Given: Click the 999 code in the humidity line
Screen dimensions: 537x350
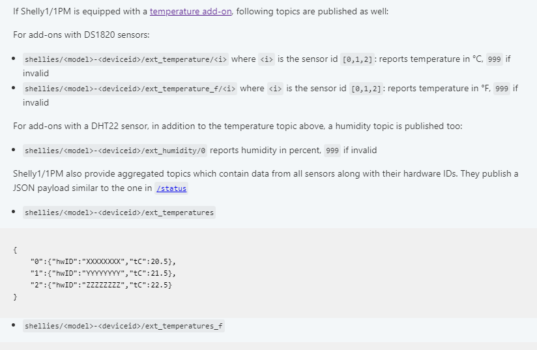Looking at the screenshot, I should click(x=332, y=151).
